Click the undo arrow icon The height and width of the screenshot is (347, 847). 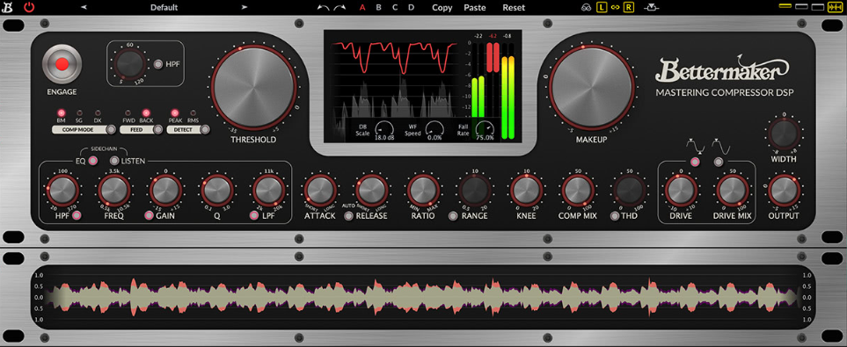click(323, 8)
